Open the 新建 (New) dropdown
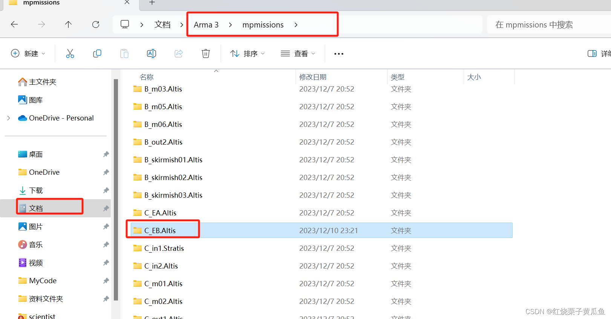Image resolution: width=611 pixels, height=319 pixels. click(x=28, y=53)
